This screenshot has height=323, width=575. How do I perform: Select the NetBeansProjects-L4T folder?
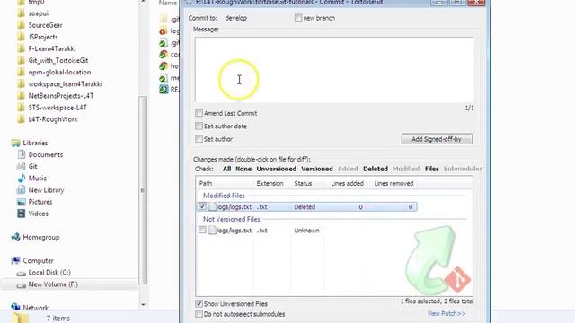[x=61, y=96]
